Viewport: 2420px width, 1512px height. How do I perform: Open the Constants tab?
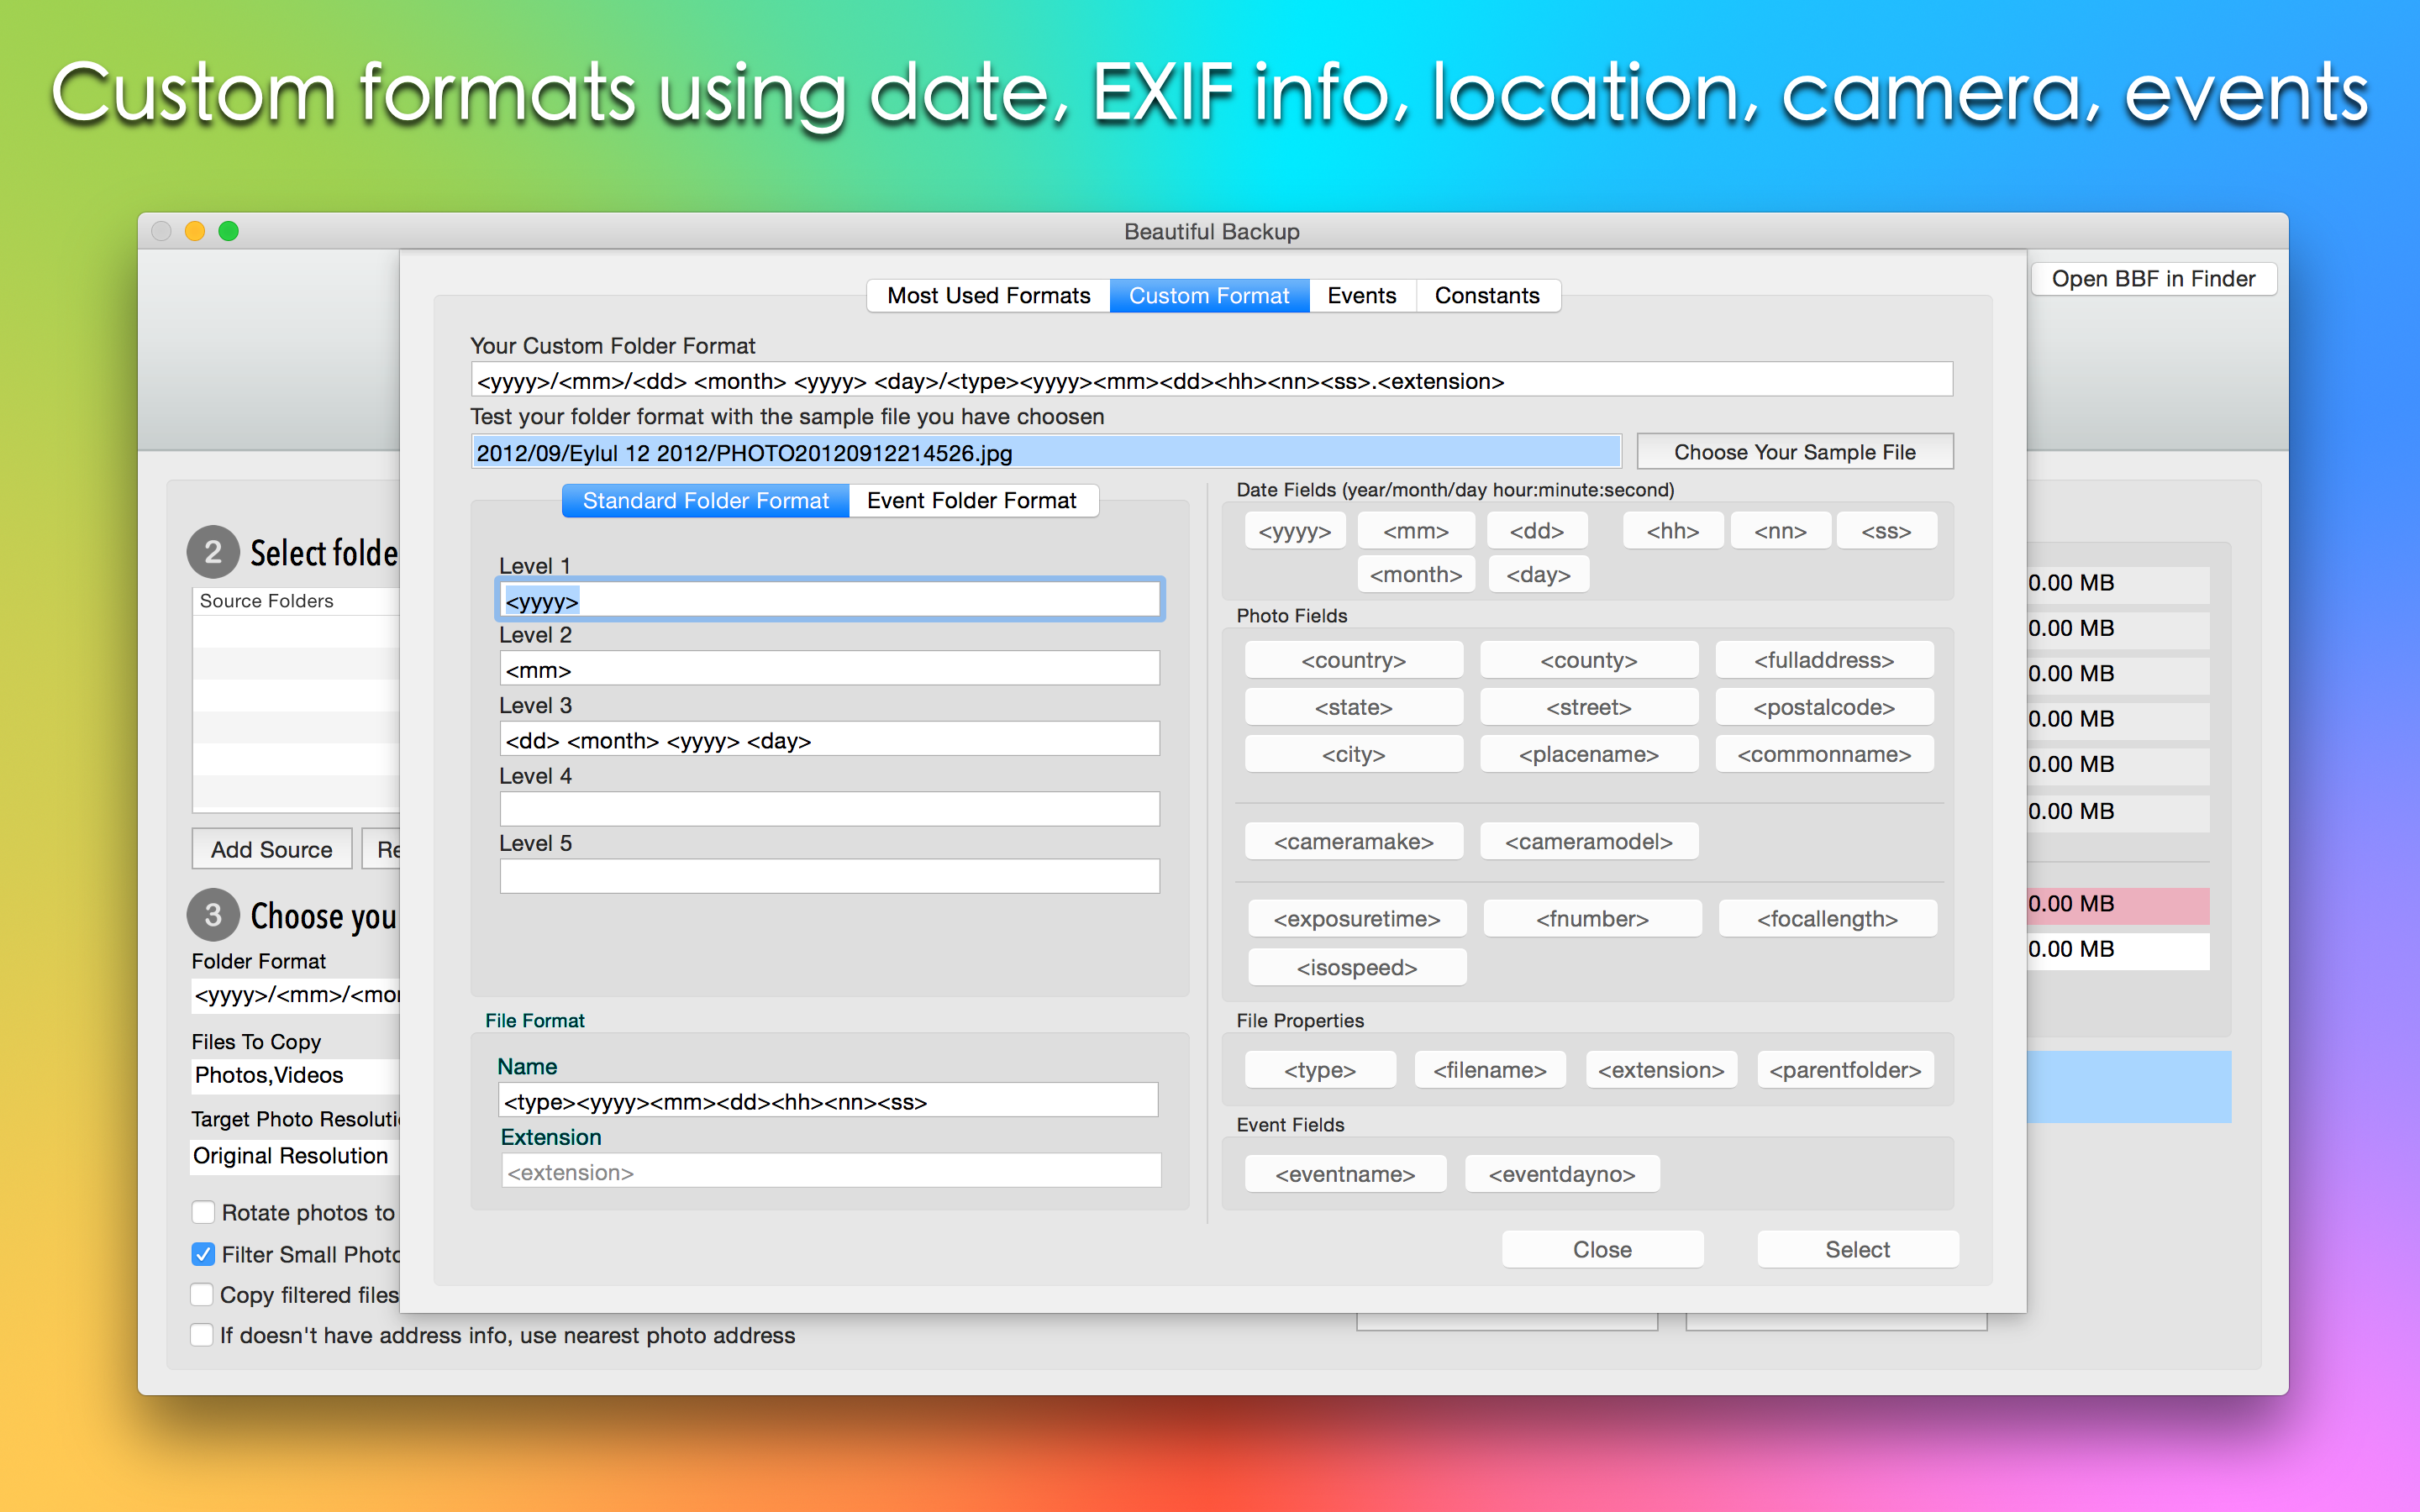(1486, 296)
